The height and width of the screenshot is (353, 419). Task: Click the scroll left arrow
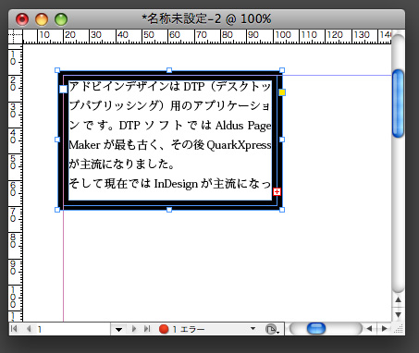pyautogui.click(x=369, y=329)
